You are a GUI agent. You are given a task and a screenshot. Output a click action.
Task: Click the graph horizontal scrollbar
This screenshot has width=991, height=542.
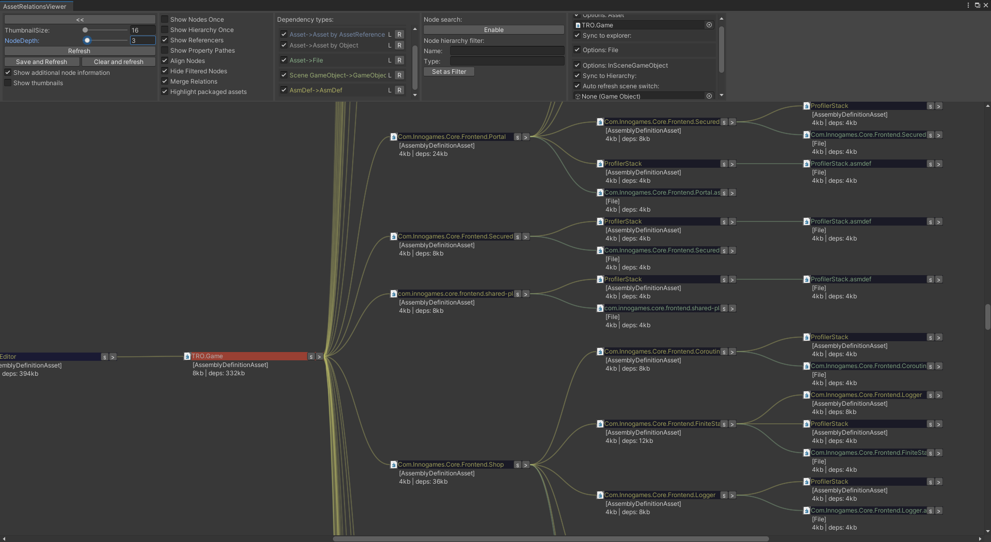pyautogui.click(x=551, y=539)
